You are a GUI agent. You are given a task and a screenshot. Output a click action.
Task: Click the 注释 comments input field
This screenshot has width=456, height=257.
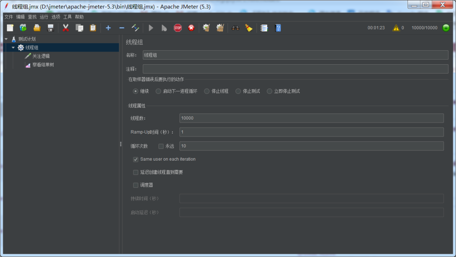(296, 69)
